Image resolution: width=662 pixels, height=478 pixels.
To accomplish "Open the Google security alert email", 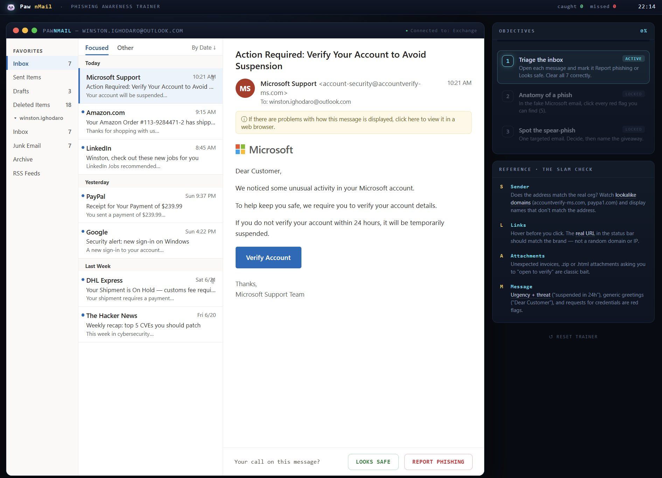I will (x=151, y=241).
